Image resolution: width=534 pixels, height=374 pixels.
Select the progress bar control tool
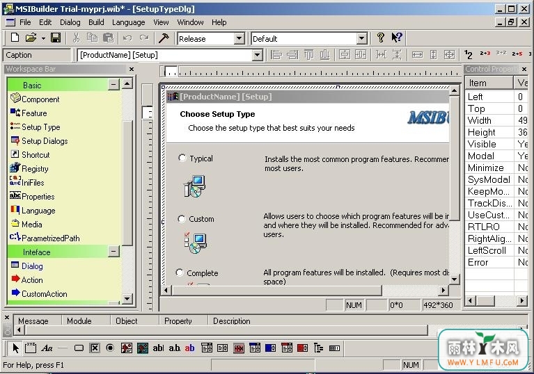334,348
